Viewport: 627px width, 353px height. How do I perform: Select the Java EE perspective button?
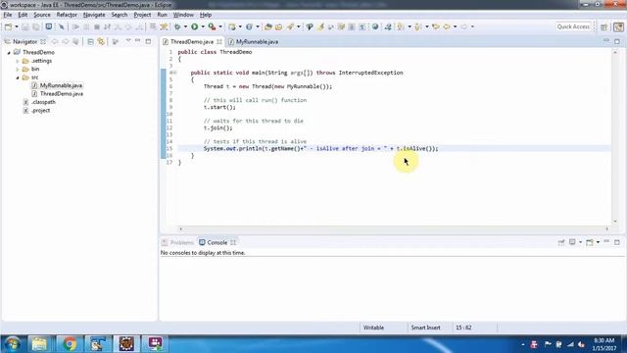click(618, 26)
